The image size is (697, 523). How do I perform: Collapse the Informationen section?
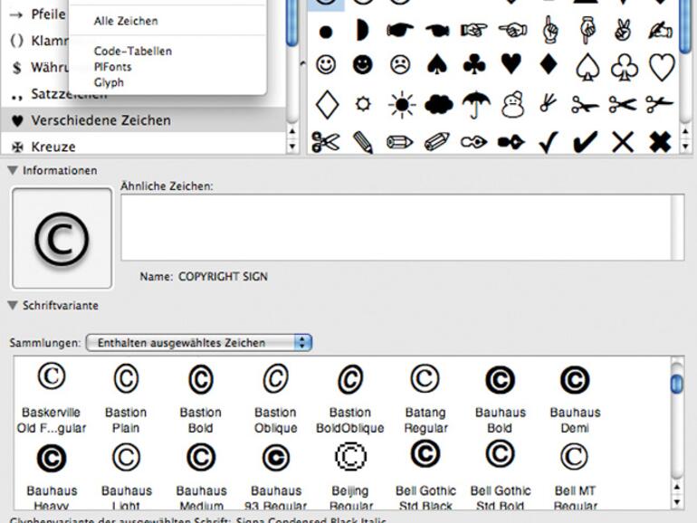(13, 171)
